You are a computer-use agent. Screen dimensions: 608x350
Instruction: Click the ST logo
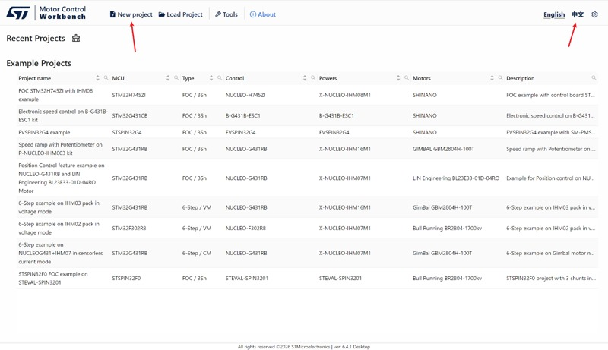coord(17,13)
